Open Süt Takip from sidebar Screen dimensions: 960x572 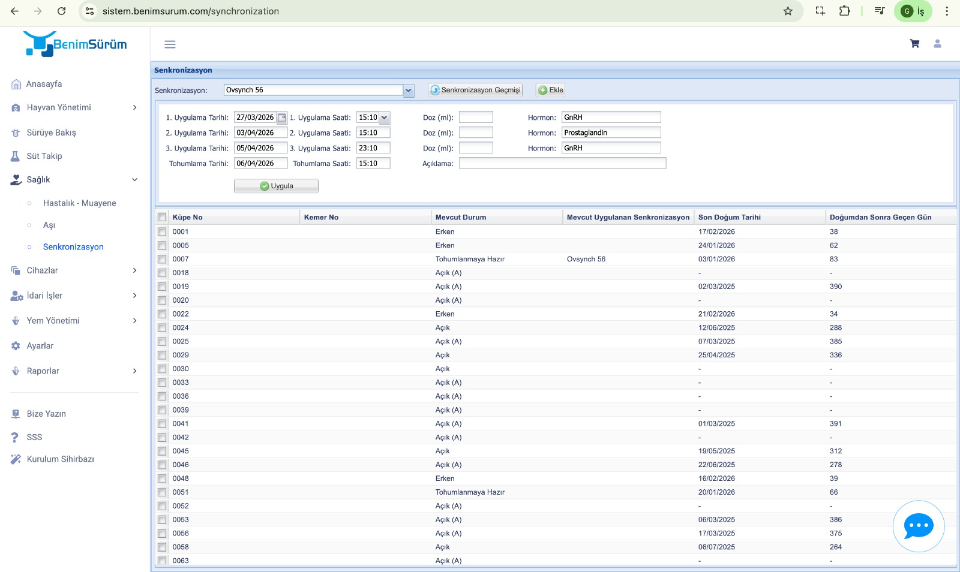[x=44, y=156]
